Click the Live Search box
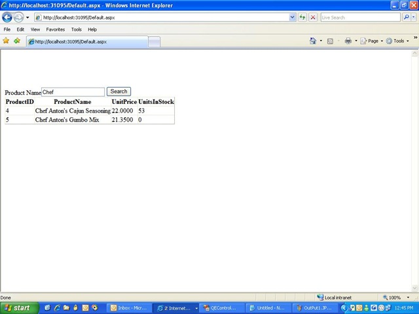The height and width of the screenshot is (314, 419). [x=360, y=18]
